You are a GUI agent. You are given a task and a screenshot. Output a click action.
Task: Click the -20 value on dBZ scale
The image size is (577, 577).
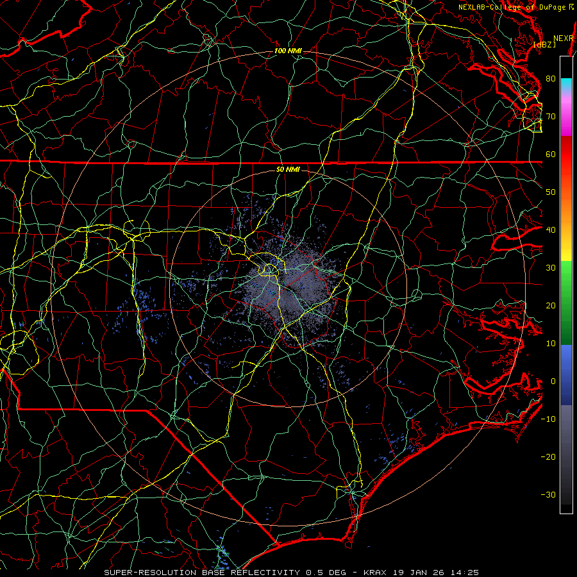548,456
